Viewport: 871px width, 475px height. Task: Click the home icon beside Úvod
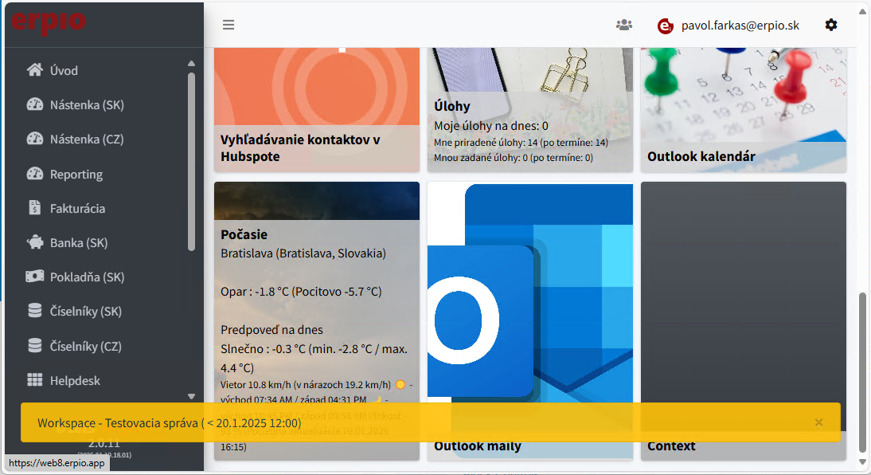(34, 70)
